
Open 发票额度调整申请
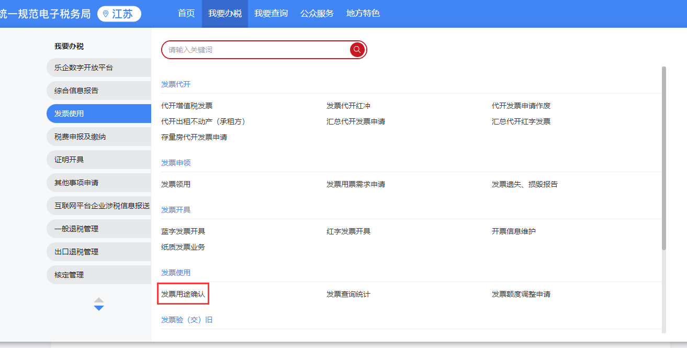coord(521,294)
